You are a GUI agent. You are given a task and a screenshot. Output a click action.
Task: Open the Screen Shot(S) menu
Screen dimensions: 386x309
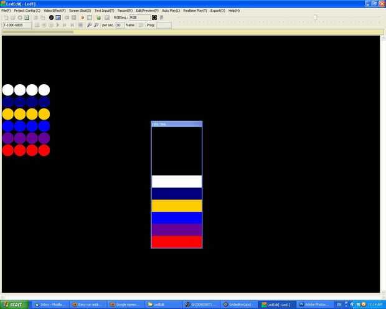(80, 11)
